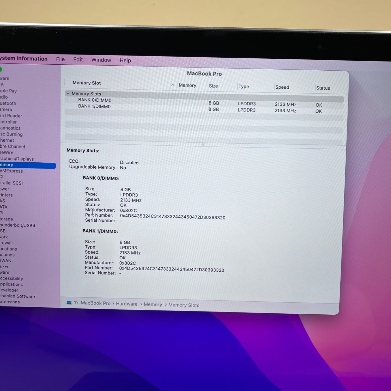391x391 pixels.
Task: Sort by Memory Slot column sort arrow
Action: pos(173,85)
